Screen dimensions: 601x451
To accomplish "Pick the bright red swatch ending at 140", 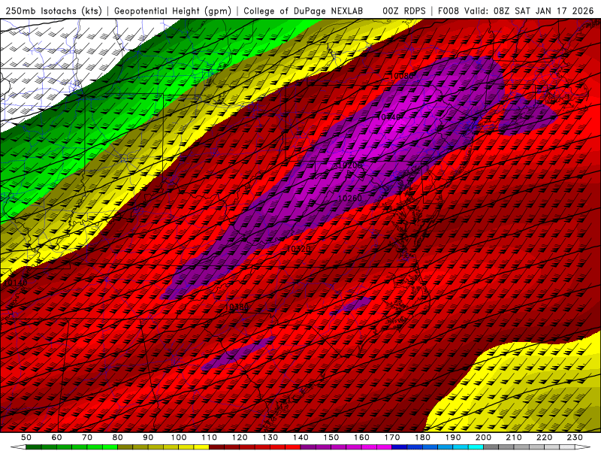I will (x=293, y=447).
